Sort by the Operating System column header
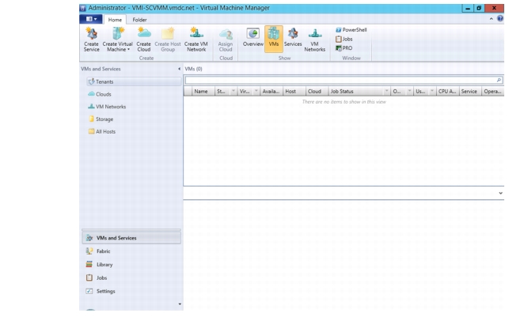Viewport: 509px width, 328px height. tap(493, 92)
